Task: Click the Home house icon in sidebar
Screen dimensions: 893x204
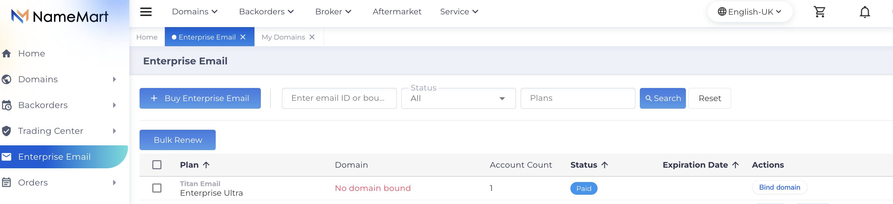Action: [7, 54]
